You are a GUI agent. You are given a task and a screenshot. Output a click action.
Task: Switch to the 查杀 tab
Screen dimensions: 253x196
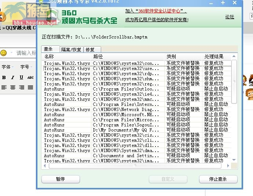(51, 49)
